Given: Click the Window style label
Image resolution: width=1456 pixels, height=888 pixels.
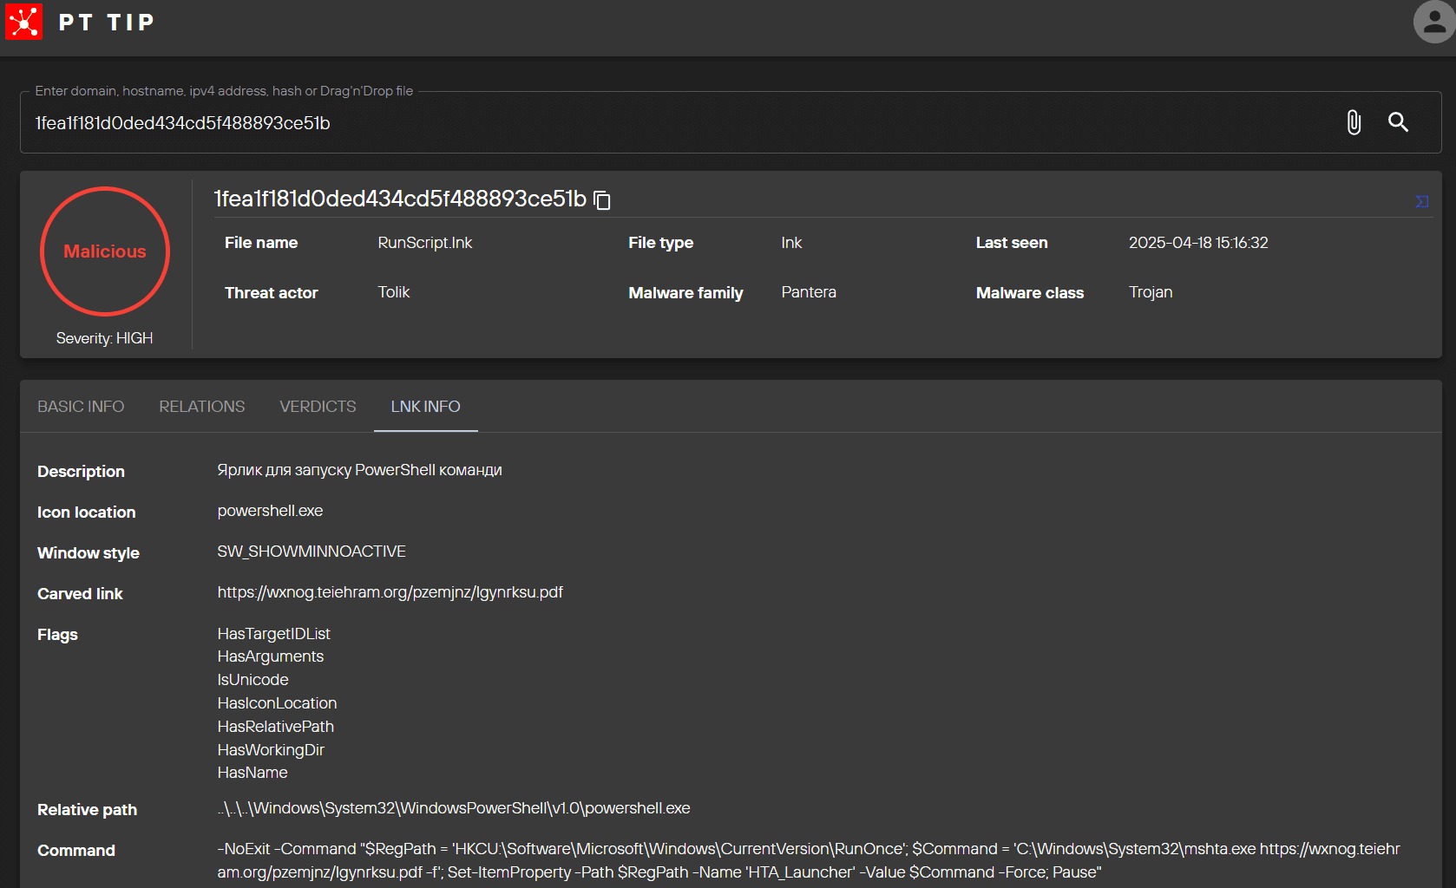Looking at the screenshot, I should (x=89, y=553).
